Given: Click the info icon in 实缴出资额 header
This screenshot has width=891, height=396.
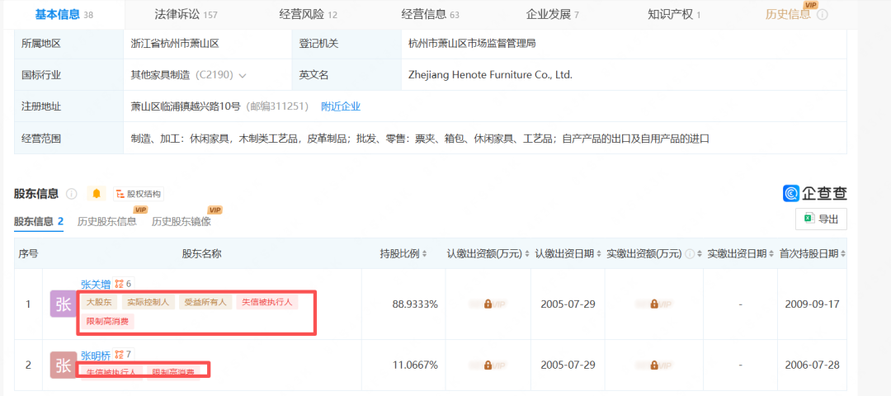Looking at the screenshot, I should (689, 254).
